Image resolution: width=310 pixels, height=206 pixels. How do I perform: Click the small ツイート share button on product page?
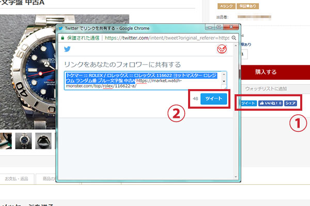click(x=249, y=103)
